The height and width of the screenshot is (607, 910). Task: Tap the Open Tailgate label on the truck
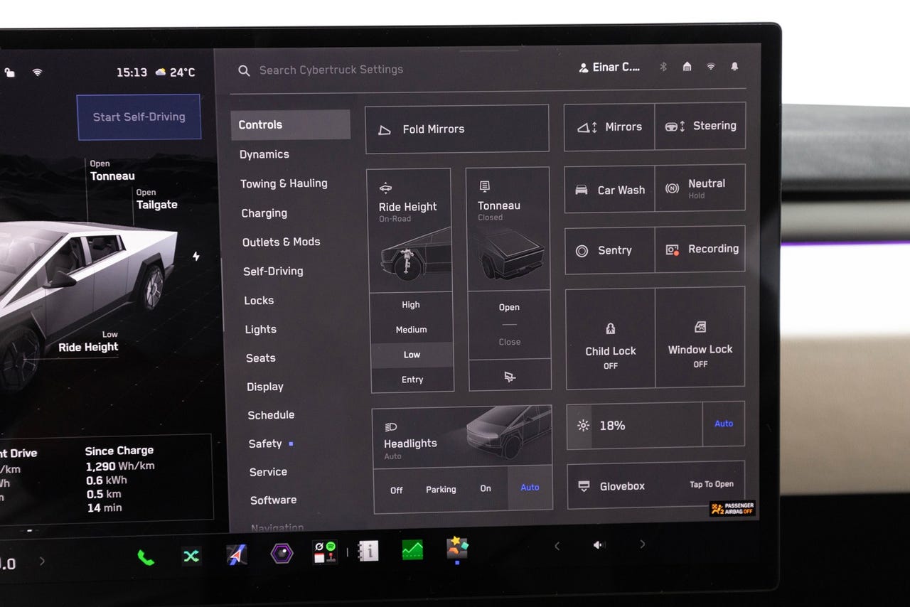coord(156,200)
